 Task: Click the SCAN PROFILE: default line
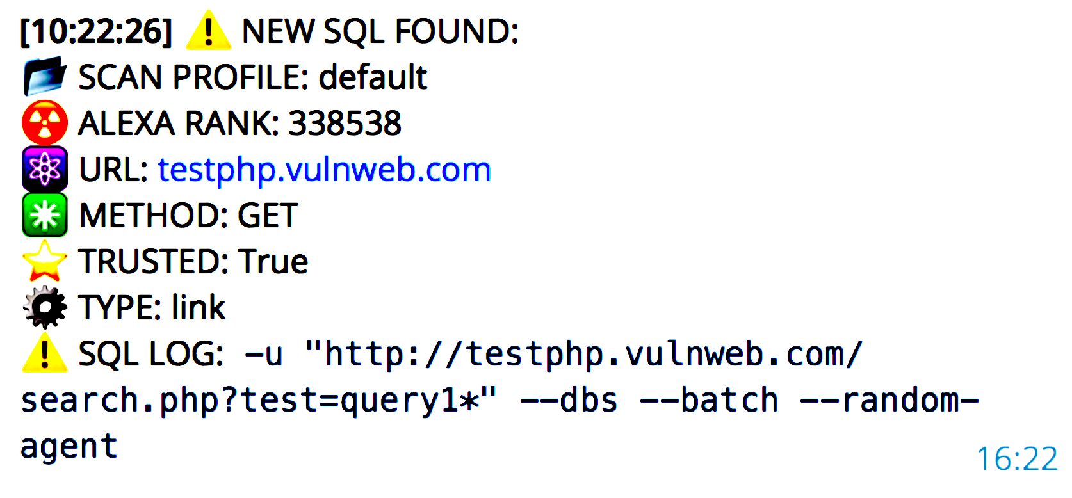[252, 77]
